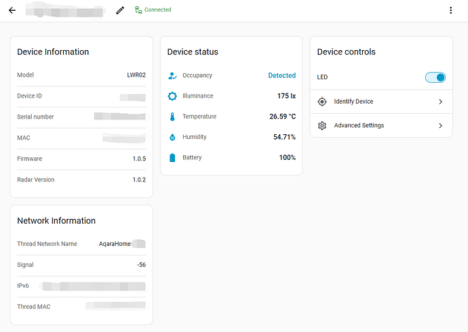Select the Detected occupancy value
468x332 pixels.
point(281,75)
